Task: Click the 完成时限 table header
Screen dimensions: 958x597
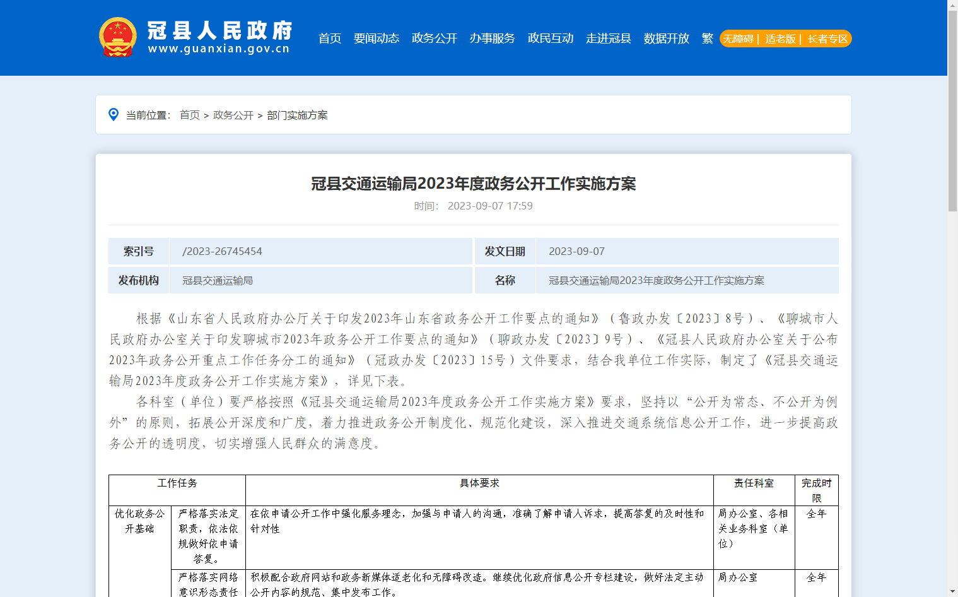Action: pos(817,490)
